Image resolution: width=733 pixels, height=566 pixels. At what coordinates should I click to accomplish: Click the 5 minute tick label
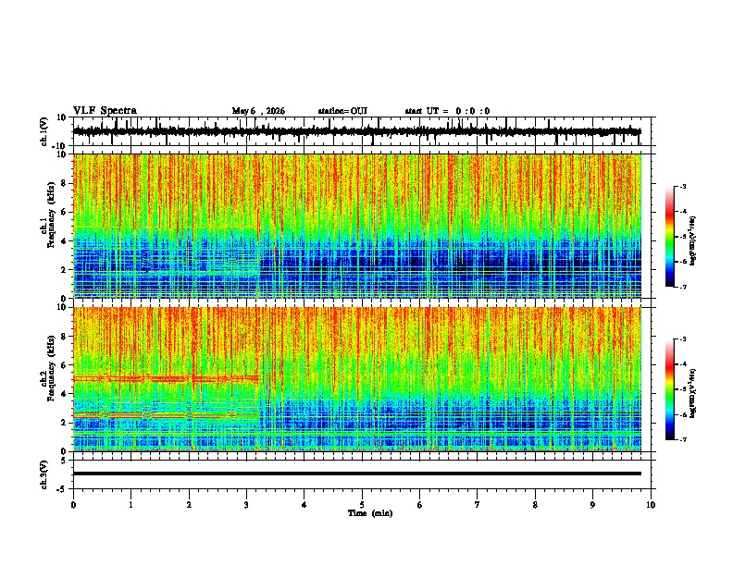pos(362,505)
